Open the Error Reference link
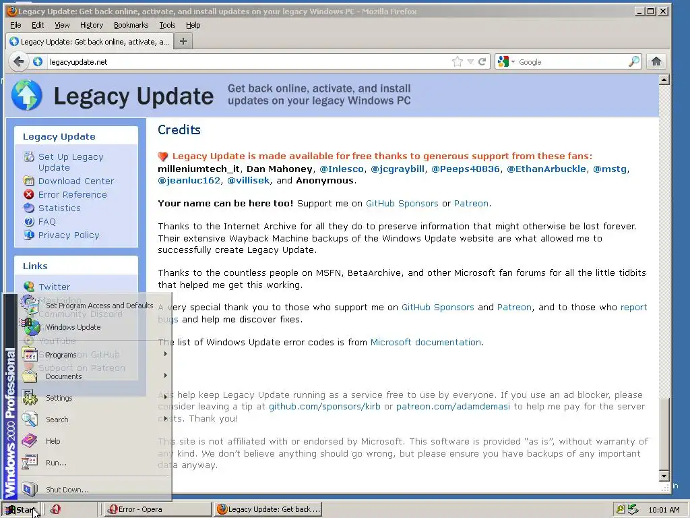This screenshot has height=518, width=690. click(x=73, y=195)
